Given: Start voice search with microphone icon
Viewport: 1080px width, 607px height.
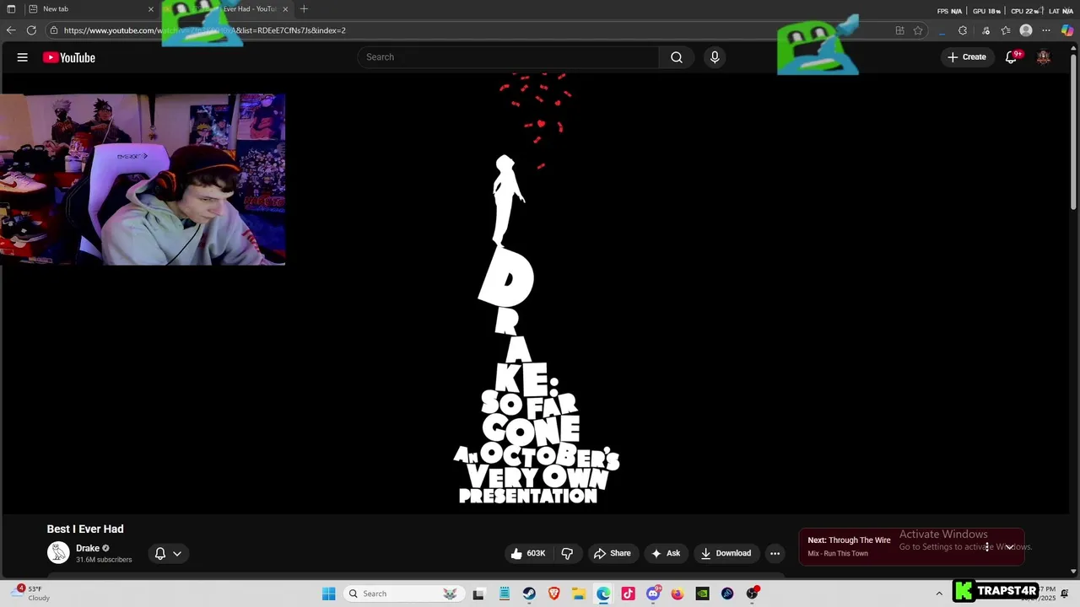Looking at the screenshot, I should pos(715,57).
